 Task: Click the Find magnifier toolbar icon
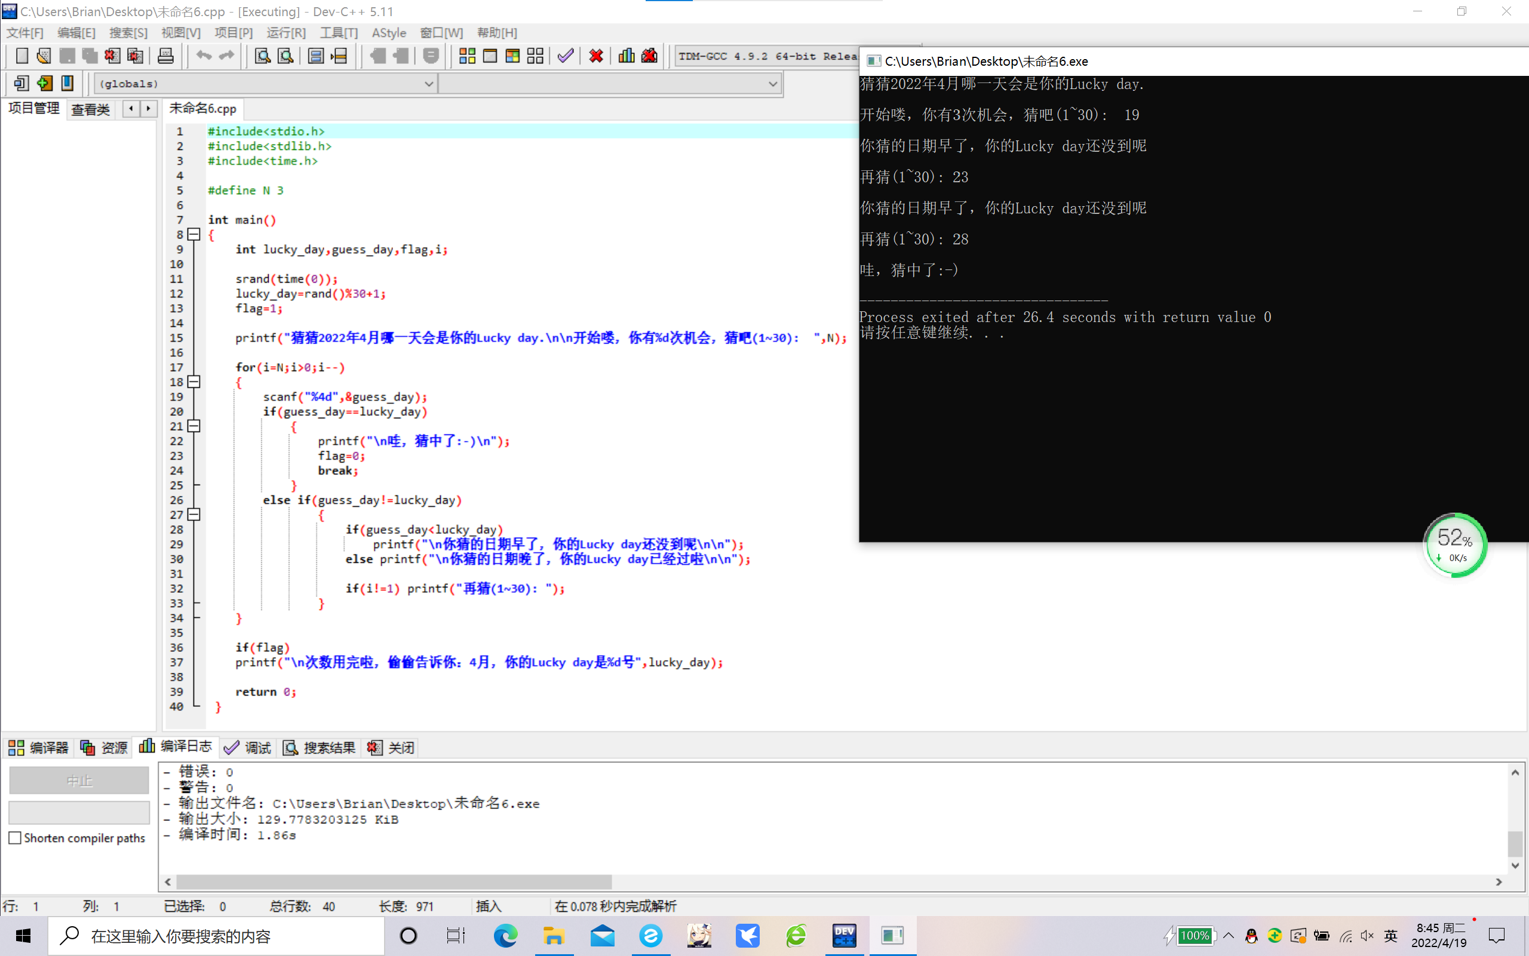tap(262, 56)
